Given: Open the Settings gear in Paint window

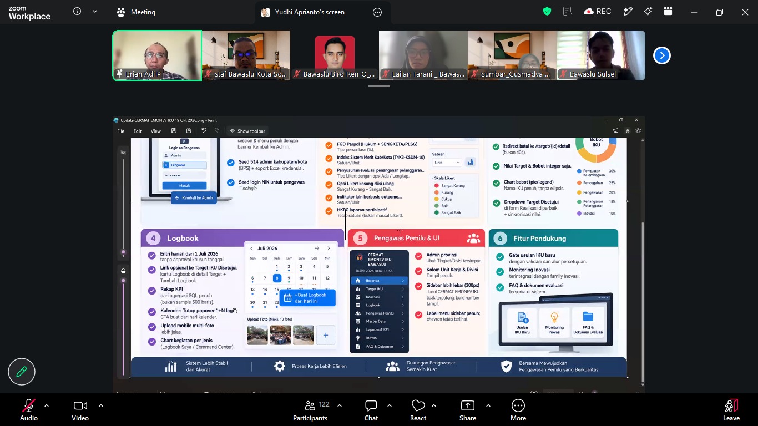Looking at the screenshot, I should (x=638, y=131).
